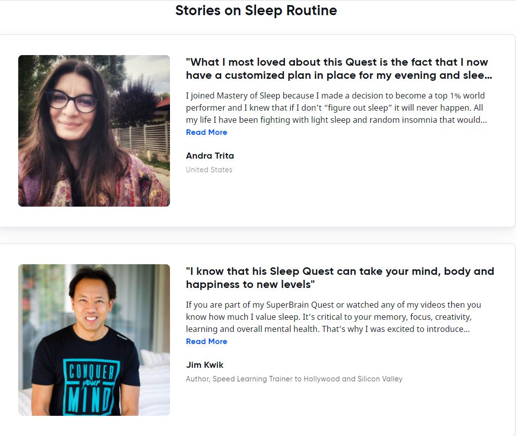Screen dimensions: 516x436
Task: Open Andra Trita's profile photo
Action: point(94,131)
